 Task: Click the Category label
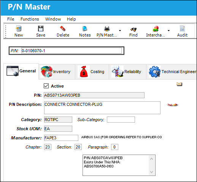(x=31, y=120)
